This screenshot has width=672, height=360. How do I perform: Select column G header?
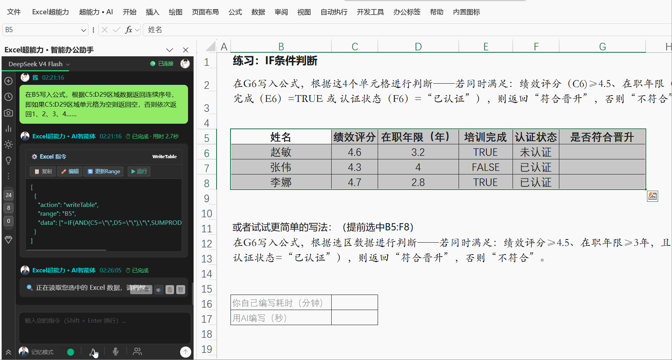602,47
